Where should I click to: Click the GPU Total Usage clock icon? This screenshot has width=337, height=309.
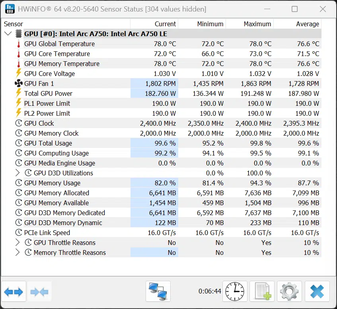pyautogui.click(x=19, y=143)
